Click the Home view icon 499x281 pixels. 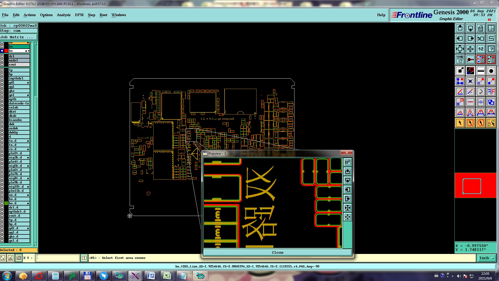coord(481,28)
